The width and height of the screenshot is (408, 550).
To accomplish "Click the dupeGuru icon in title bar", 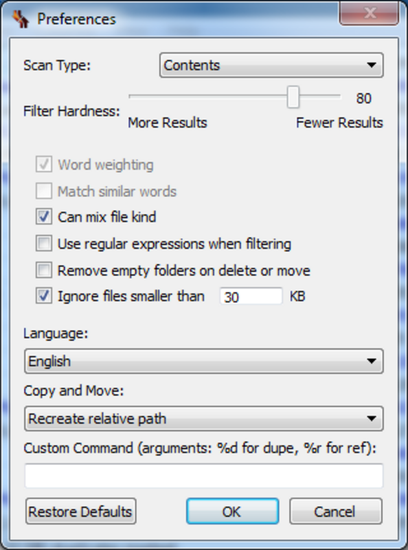I will tap(21, 19).
